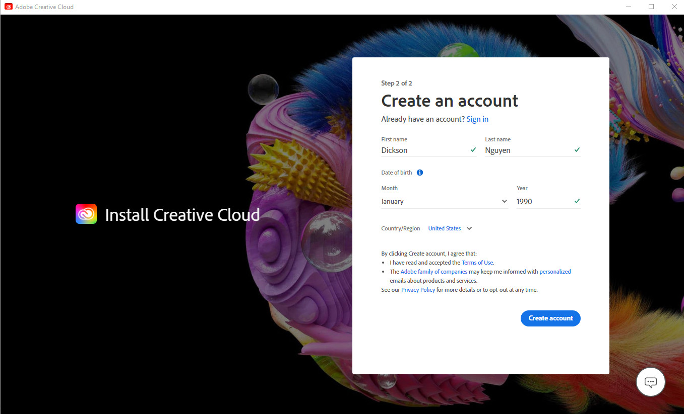Click the Adobe Creative Cloud title bar icon
This screenshot has height=414, width=684.
(x=9, y=7)
